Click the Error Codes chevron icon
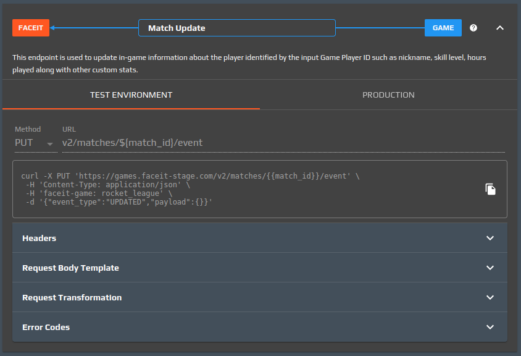Screen dimensions: 521x356 coord(490,327)
